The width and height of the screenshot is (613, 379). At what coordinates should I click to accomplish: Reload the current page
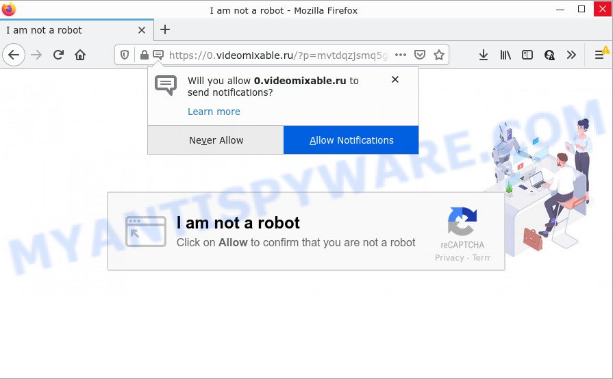[59, 55]
